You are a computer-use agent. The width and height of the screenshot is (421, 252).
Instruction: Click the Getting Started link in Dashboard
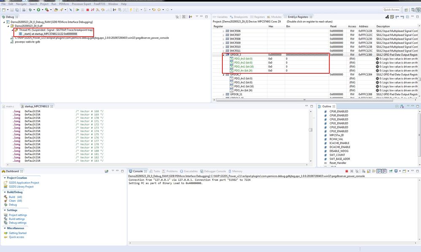point(18,233)
